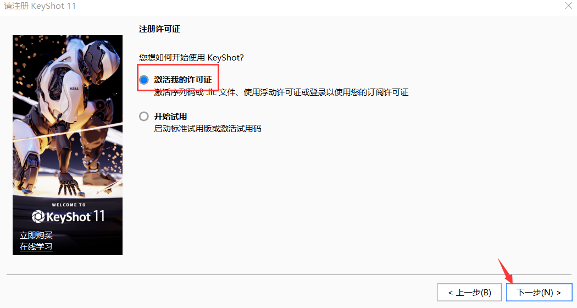577x308 pixels.
Task: Click the WELCOME TO banner text
Action: tap(69, 205)
